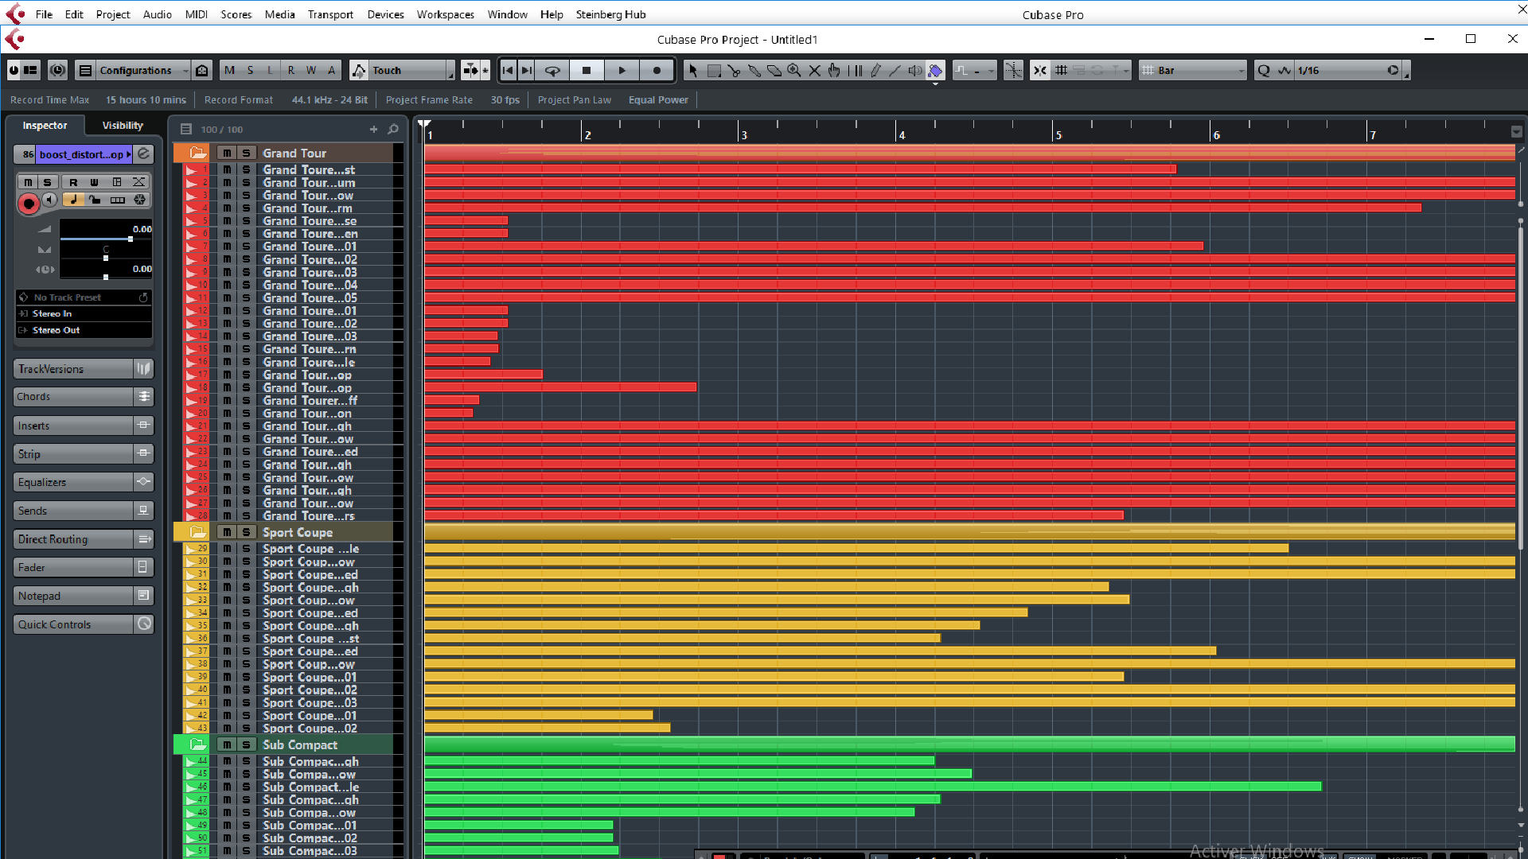Click the Stop button in transport

coord(586,70)
